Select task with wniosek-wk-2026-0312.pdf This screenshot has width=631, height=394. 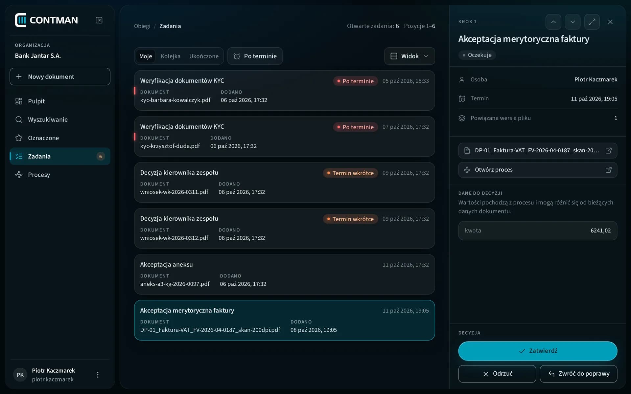tap(284, 228)
